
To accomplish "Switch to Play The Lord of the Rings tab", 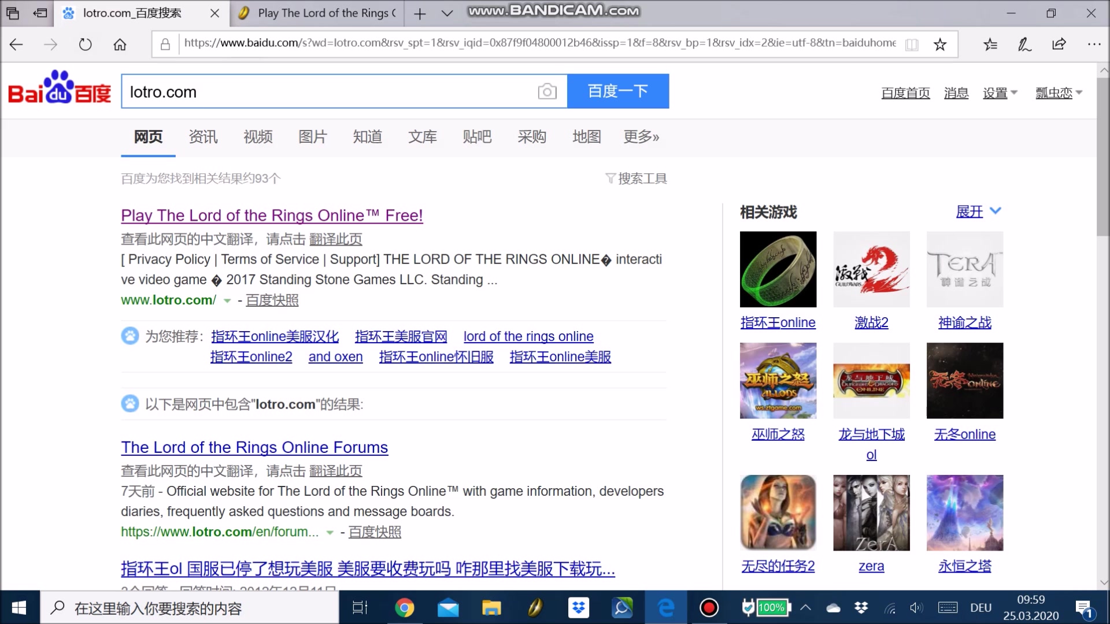I will coord(317,13).
